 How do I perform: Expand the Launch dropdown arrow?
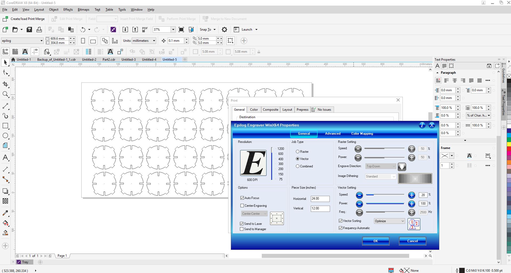pyautogui.click(x=256, y=30)
